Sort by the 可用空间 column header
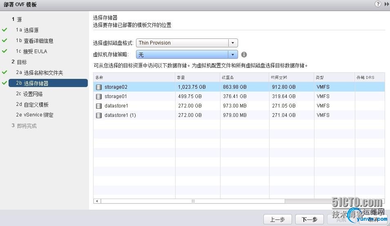The width and height of the screenshot is (390, 226). click(x=292, y=77)
